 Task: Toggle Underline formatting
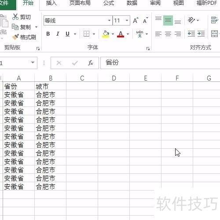coord(67,34)
